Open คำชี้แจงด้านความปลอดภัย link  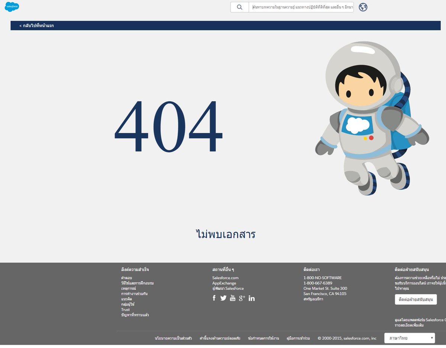[220, 338]
